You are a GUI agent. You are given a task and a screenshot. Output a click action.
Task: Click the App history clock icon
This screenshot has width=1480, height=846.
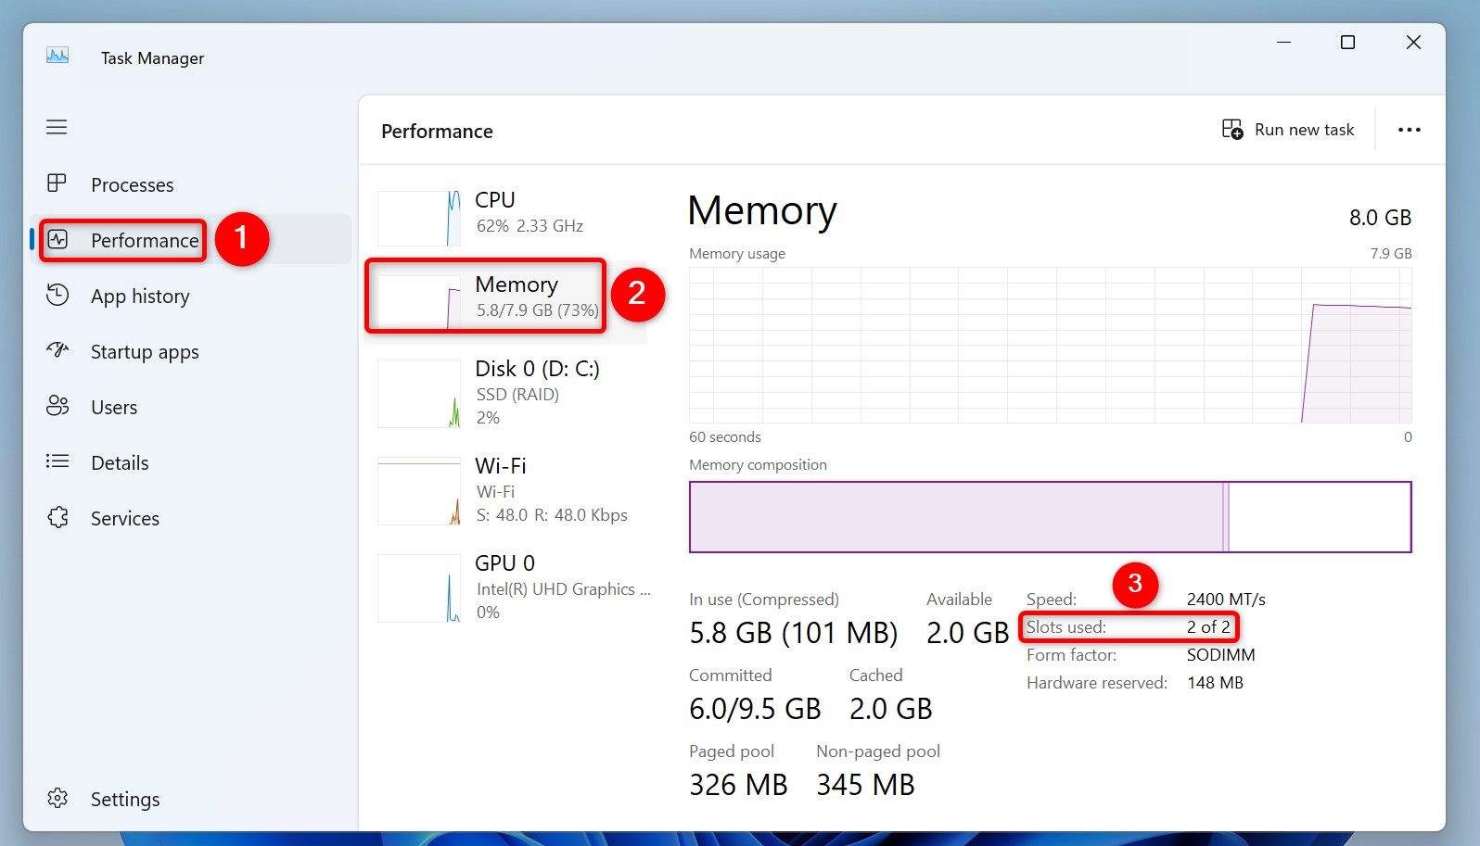coord(57,296)
